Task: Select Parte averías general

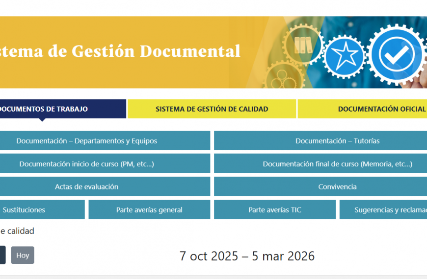Action: pyautogui.click(x=149, y=209)
